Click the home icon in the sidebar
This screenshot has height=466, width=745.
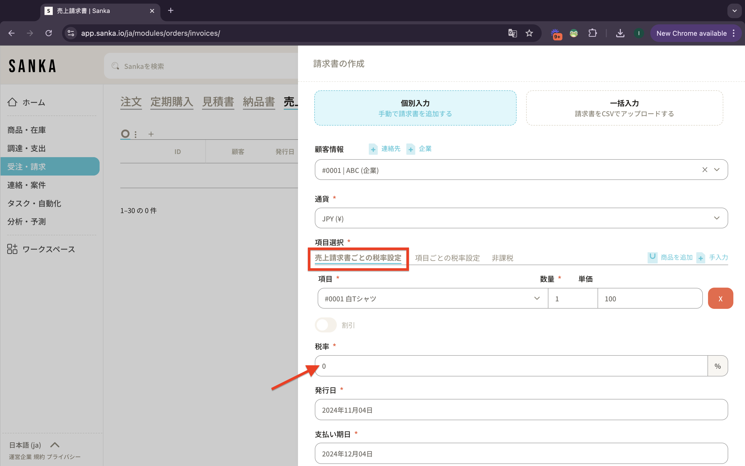(x=12, y=102)
